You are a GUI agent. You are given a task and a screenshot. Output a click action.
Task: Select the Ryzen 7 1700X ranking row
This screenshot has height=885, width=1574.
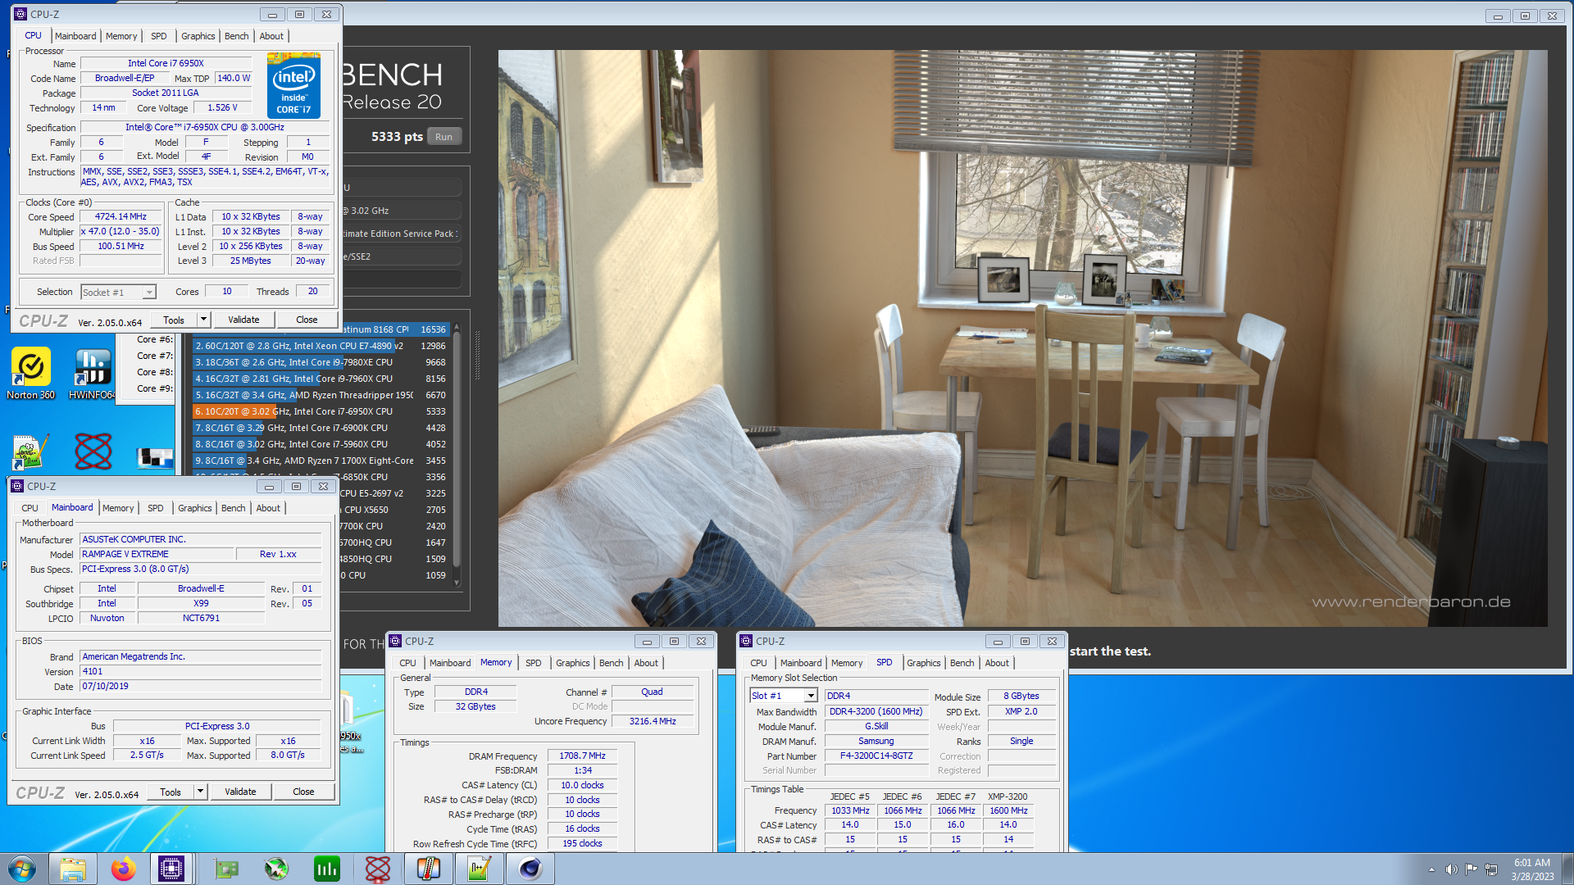(321, 461)
